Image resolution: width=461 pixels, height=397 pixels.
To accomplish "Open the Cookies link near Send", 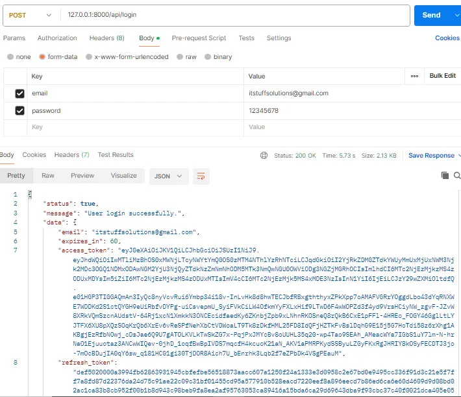I will click(x=447, y=38).
